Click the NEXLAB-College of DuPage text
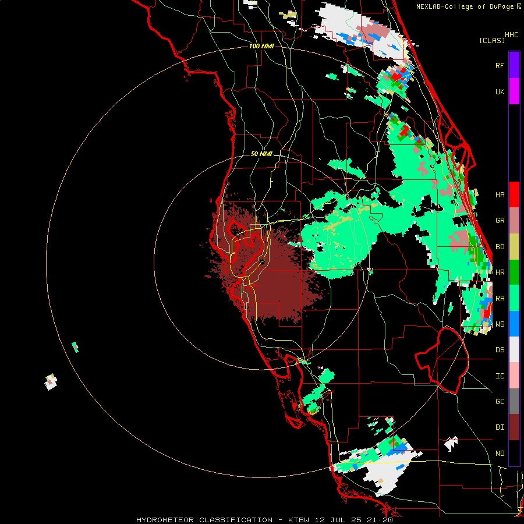 tap(465, 6)
